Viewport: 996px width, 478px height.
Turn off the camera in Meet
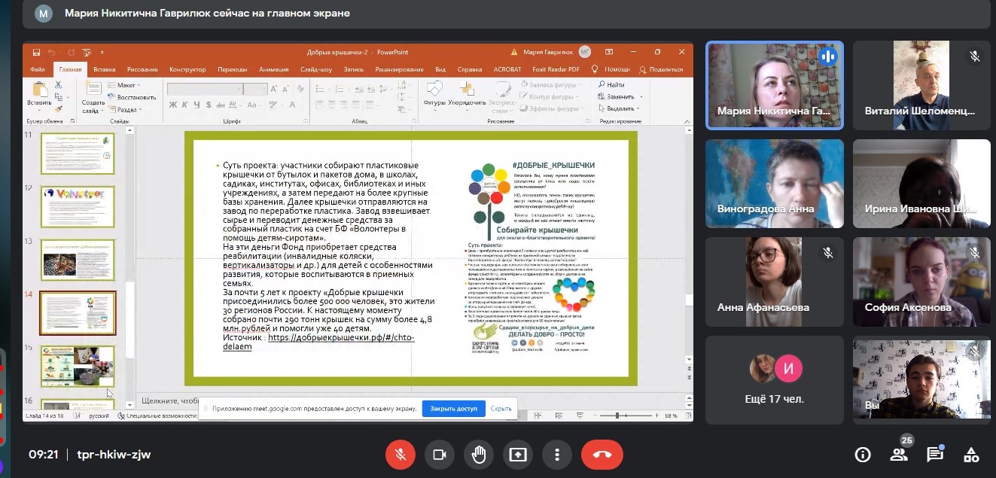440,455
